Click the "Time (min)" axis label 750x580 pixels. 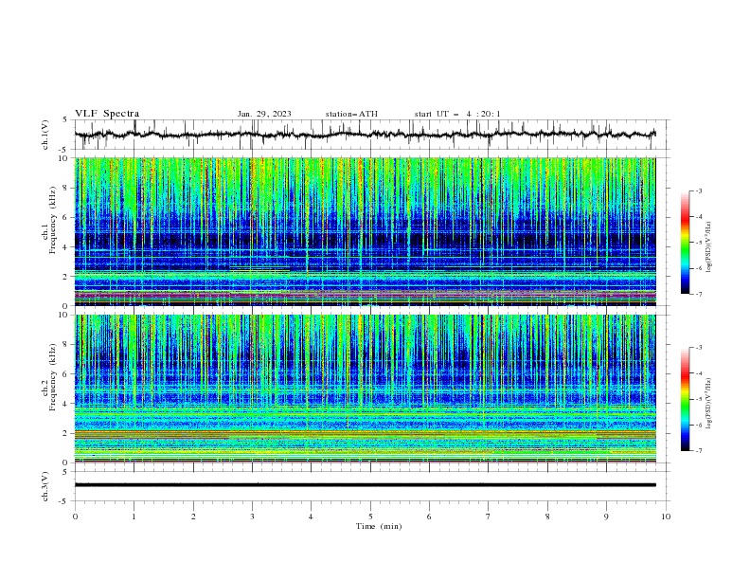tap(379, 526)
